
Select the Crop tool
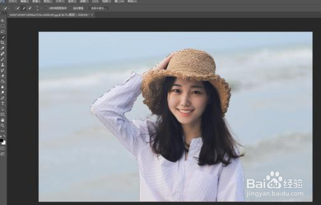(3, 43)
